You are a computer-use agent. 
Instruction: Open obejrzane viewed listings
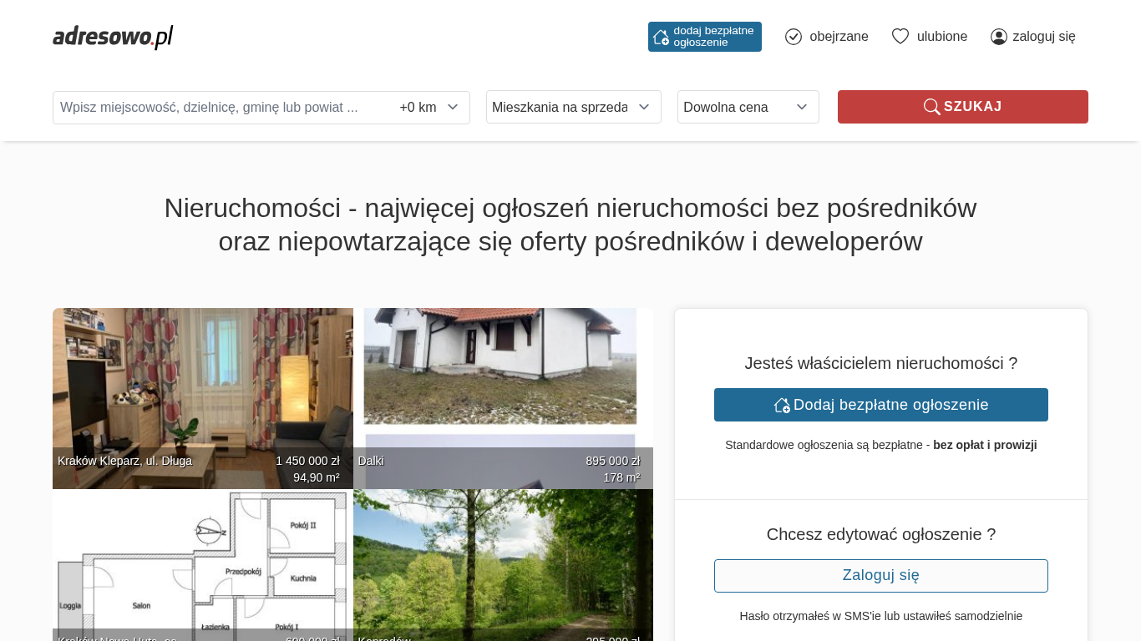(839, 37)
